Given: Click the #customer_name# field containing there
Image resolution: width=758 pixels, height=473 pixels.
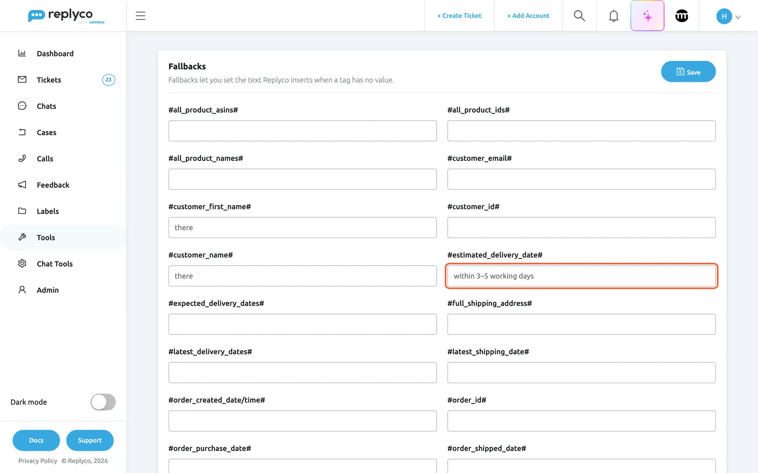Looking at the screenshot, I should click(302, 276).
